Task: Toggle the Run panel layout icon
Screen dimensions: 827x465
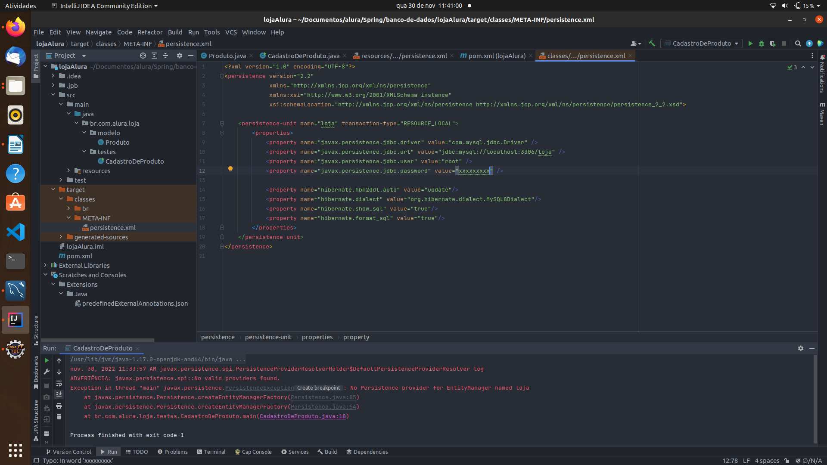Action: pos(47,434)
